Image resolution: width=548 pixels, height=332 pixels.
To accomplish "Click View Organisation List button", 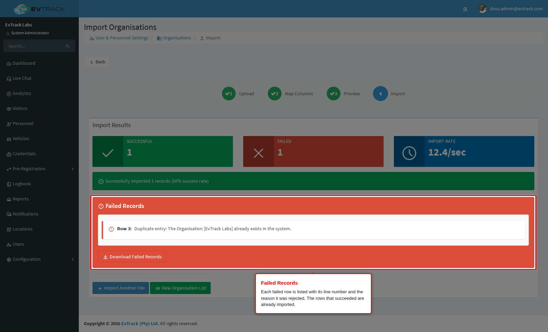I will coord(180,288).
